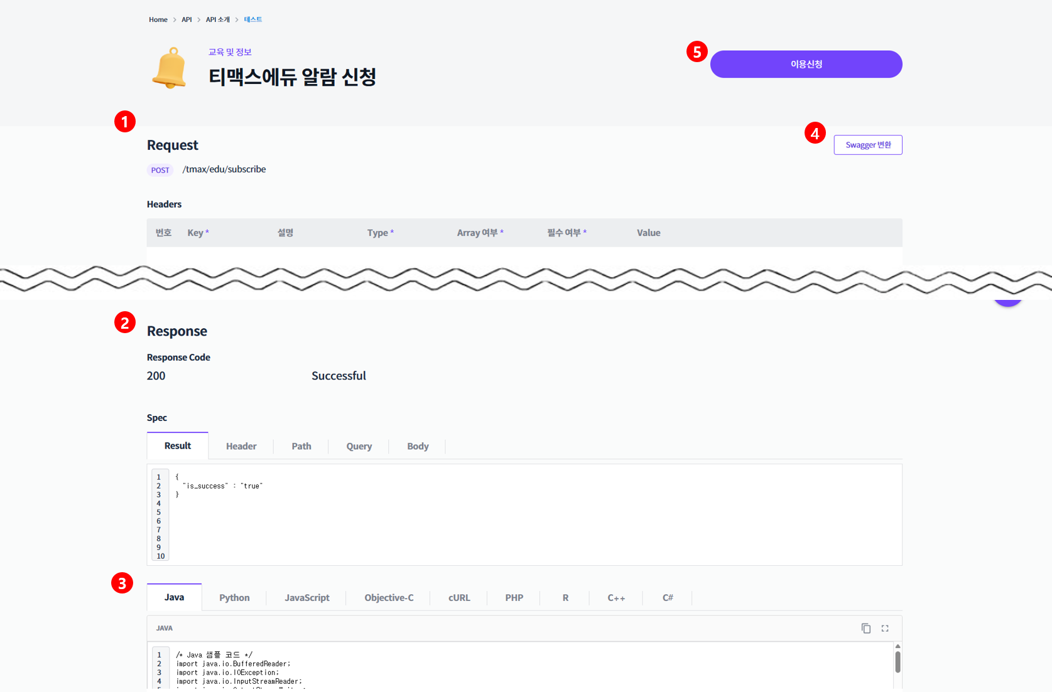Select the Java sample code tab

pyautogui.click(x=175, y=597)
